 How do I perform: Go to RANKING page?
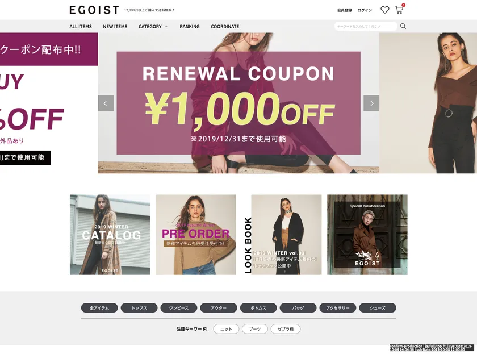pos(190,27)
